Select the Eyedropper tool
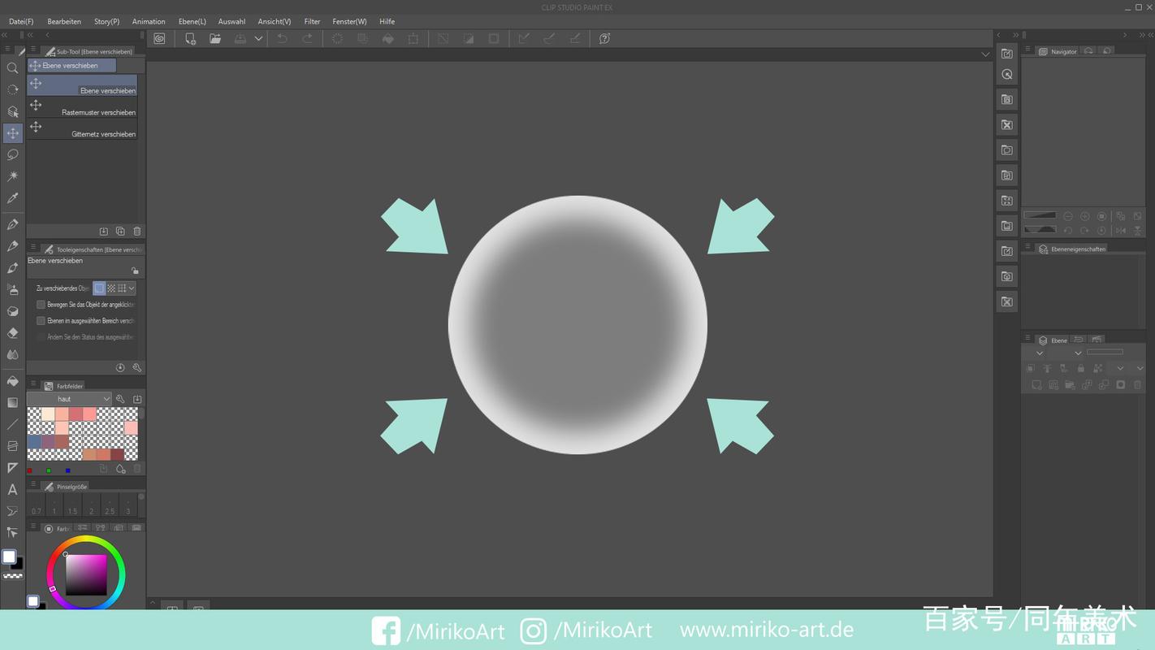1155x650 pixels. pyautogui.click(x=12, y=198)
